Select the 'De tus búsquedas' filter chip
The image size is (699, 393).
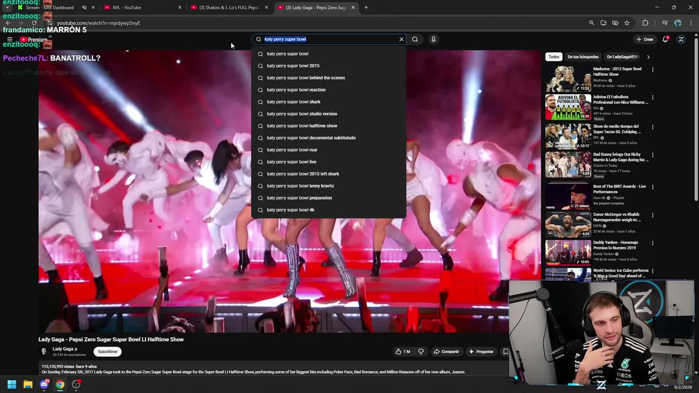click(583, 57)
